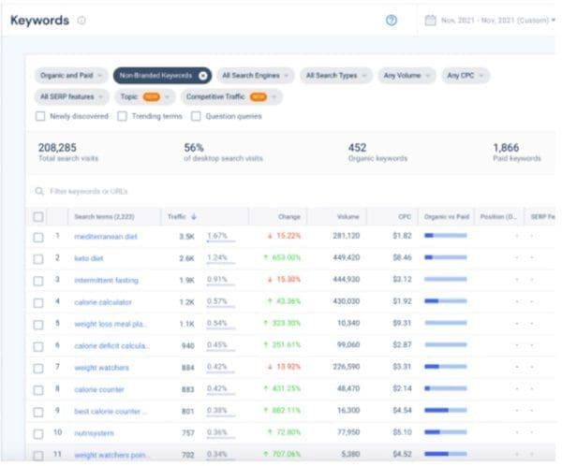Tick the Trending terms checkbox
562x466 pixels.
click(x=122, y=116)
